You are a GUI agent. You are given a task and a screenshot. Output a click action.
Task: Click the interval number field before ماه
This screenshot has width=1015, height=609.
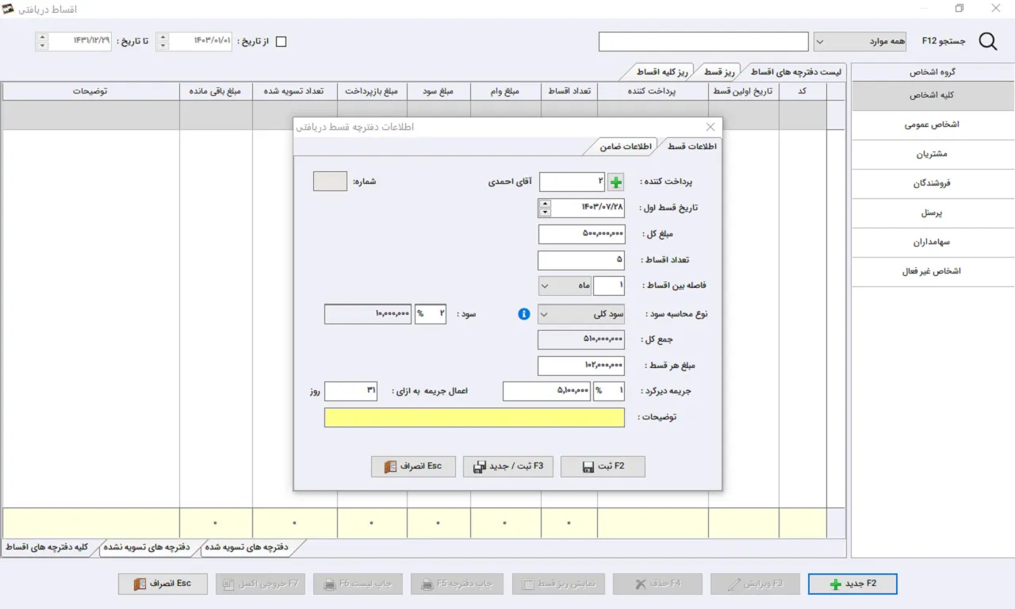click(609, 285)
